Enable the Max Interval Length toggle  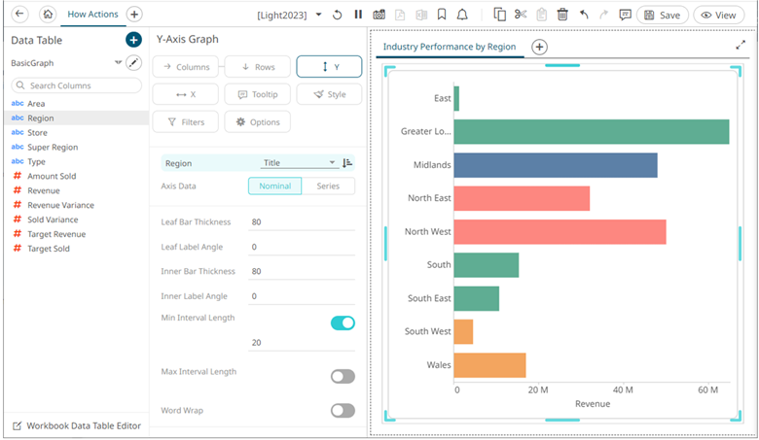343,376
